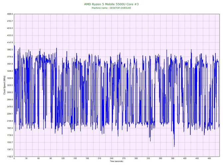223x167 pixels.
Task: Click the lowest clock speed dip in the graph
Action: pos(174,146)
